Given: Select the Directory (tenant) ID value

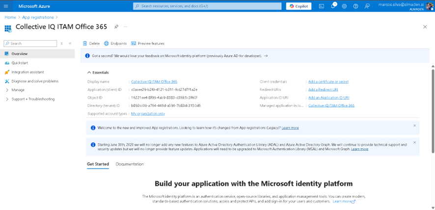Looking at the screenshot, I should click(x=166, y=105).
